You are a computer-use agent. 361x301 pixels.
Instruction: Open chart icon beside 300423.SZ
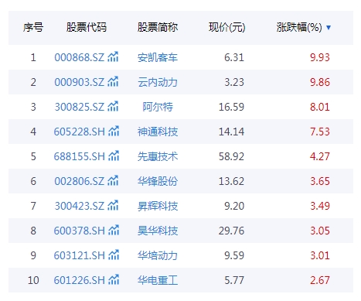113,206
